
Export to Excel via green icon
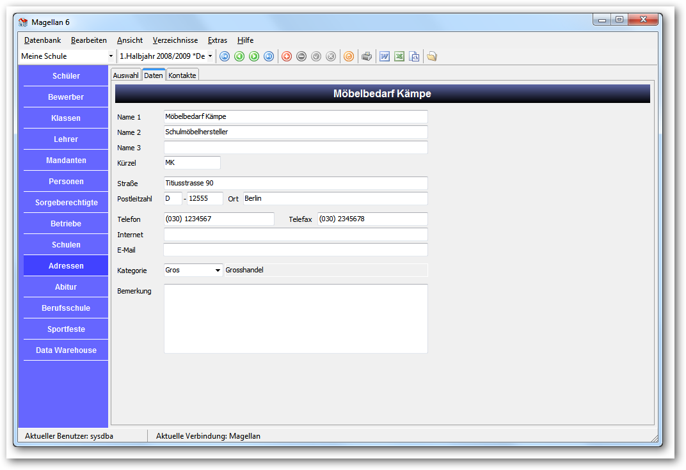pos(399,56)
